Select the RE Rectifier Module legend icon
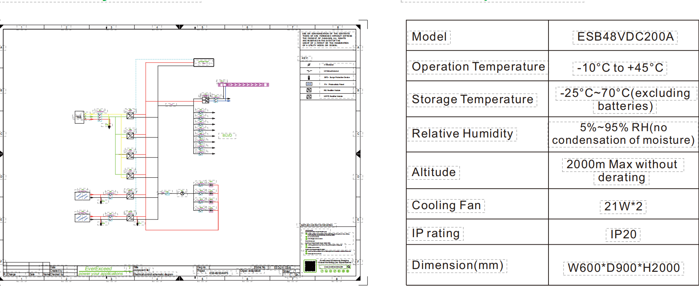This screenshot has width=699, height=286. pyautogui.click(x=309, y=90)
